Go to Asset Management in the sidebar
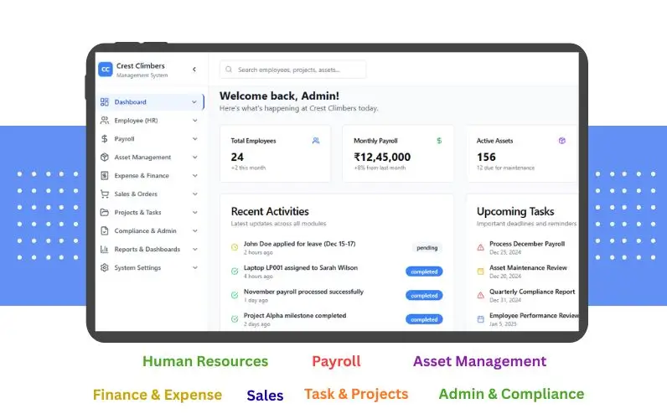667x419 pixels. point(149,157)
